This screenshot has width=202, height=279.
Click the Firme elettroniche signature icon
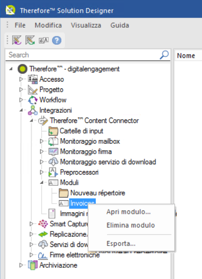(x=43, y=255)
